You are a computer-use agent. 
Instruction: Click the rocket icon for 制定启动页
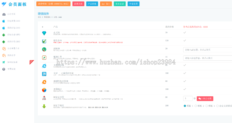[44, 98]
